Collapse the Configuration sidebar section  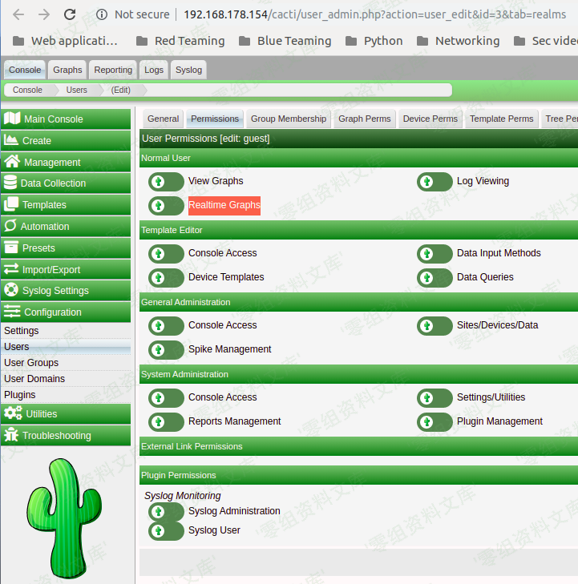tap(66, 312)
